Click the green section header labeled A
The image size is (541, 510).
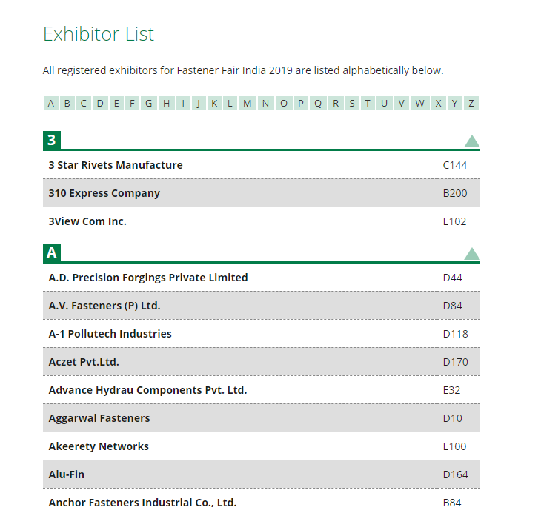52,252
